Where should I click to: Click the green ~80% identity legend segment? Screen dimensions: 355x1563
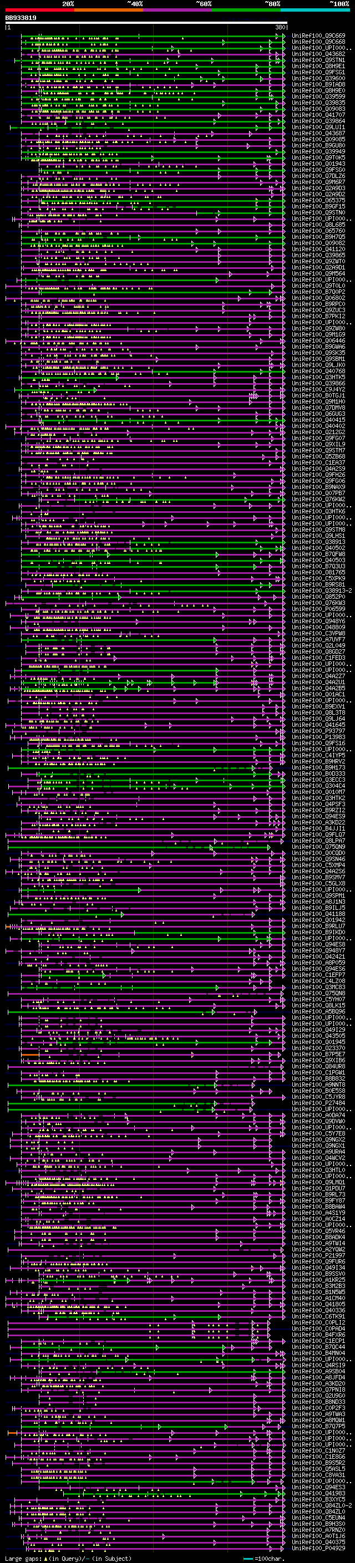click(x=246, y=10)
